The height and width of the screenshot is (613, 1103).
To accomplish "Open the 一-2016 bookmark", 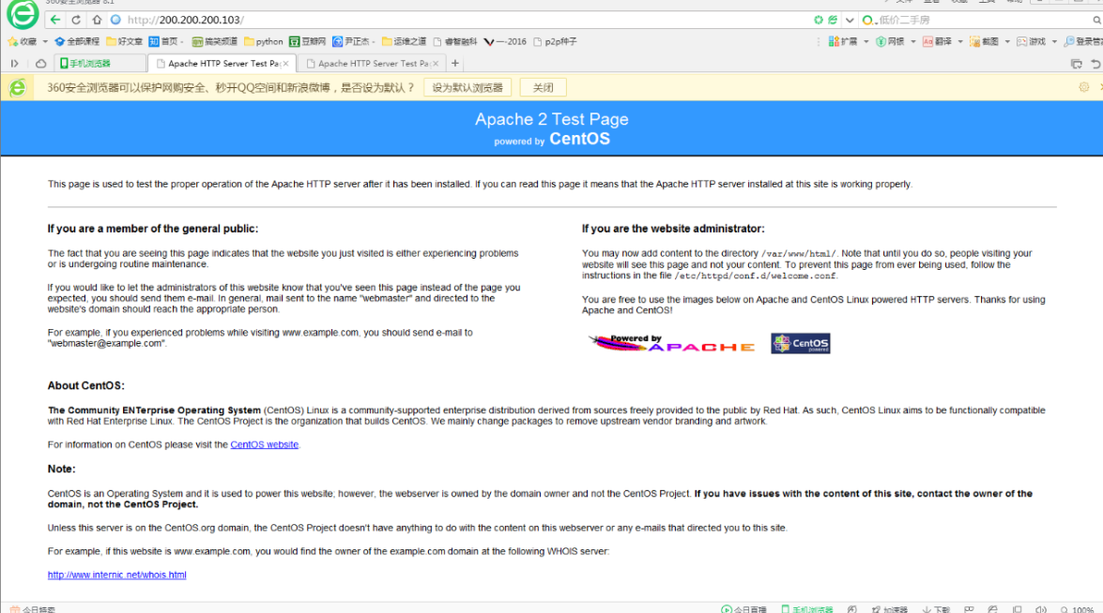I will point(505,41).
